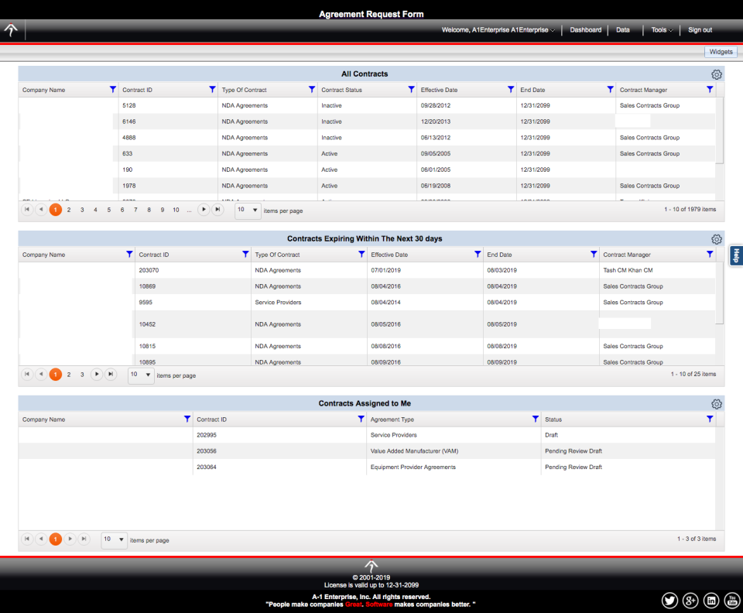Filter the Status column in Contracts Assigned to Me
This screenshot has height=613, width=743.
710,419
